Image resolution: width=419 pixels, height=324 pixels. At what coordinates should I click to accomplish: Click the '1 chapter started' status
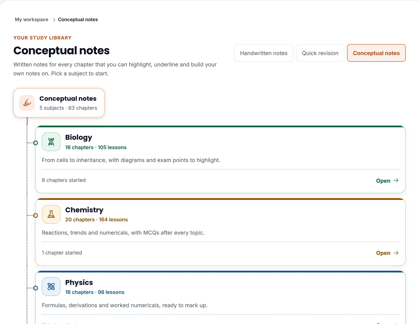point(62,253)
